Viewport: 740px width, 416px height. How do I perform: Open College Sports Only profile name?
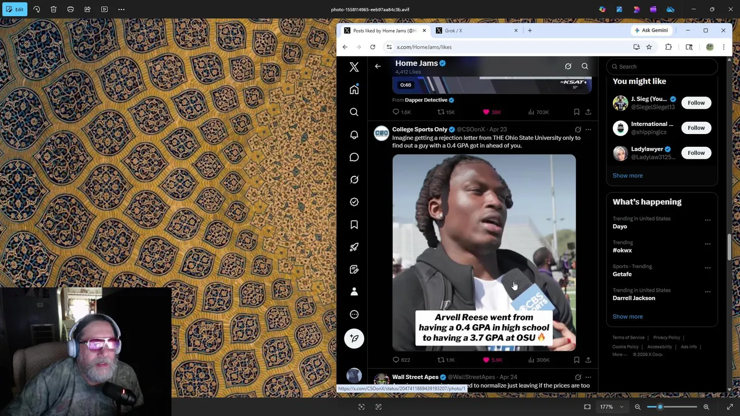click(x=420, y=129)
